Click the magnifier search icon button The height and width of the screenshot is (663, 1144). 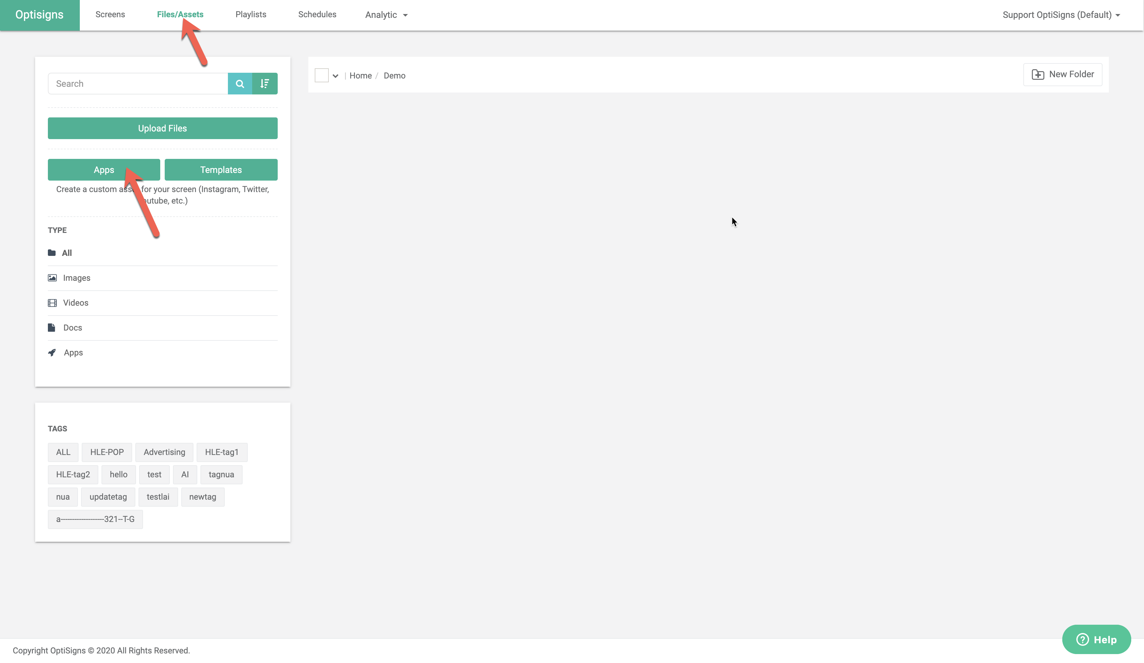click(240, 84)
